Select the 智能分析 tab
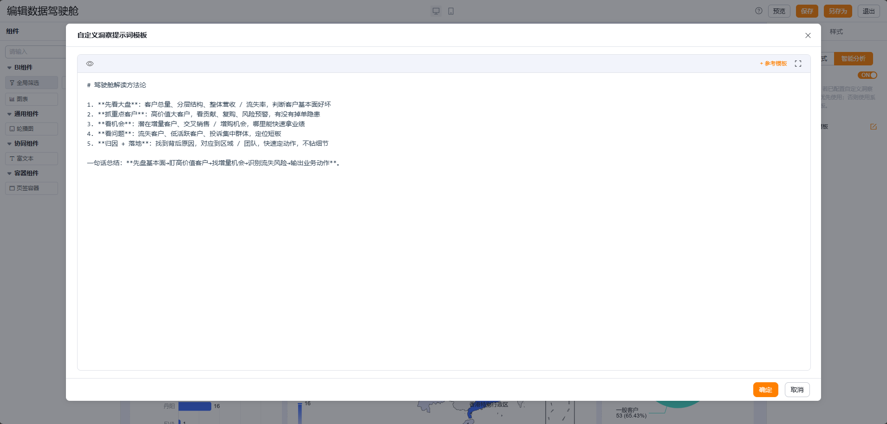Screen dimensions: 887x424 pyautogui.click(x=853, y=58)
